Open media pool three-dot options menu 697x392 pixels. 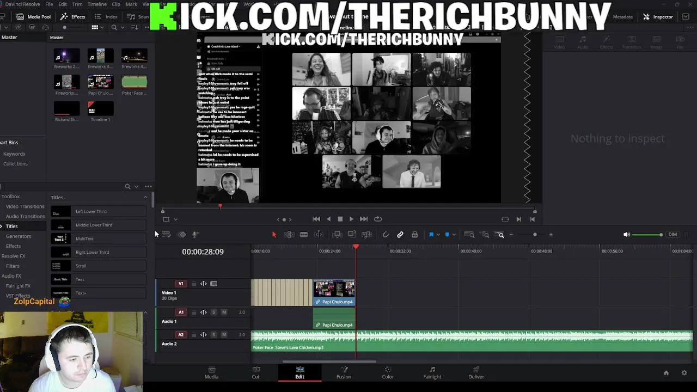tap(148, 27)
